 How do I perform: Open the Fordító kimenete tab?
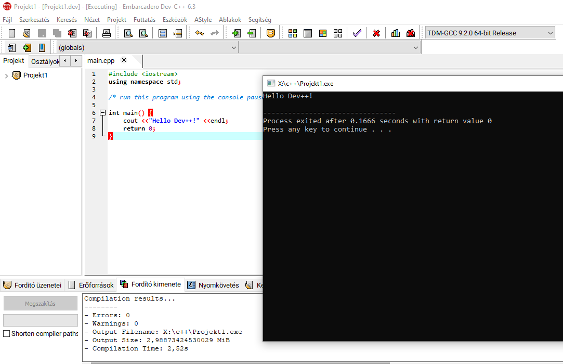[150, 284]
